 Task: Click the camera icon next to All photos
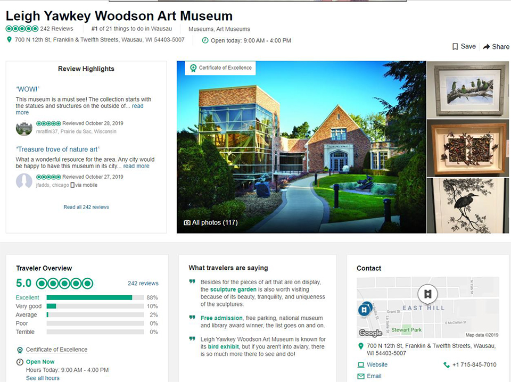187,222
